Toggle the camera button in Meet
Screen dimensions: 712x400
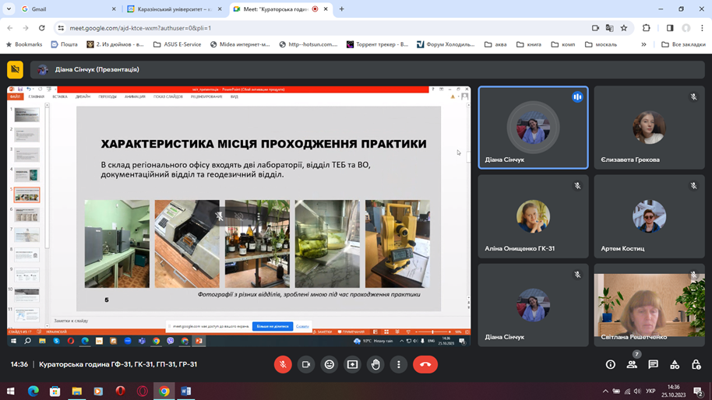306,364
